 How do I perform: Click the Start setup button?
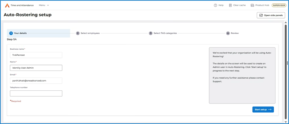(x=263, y=109)
